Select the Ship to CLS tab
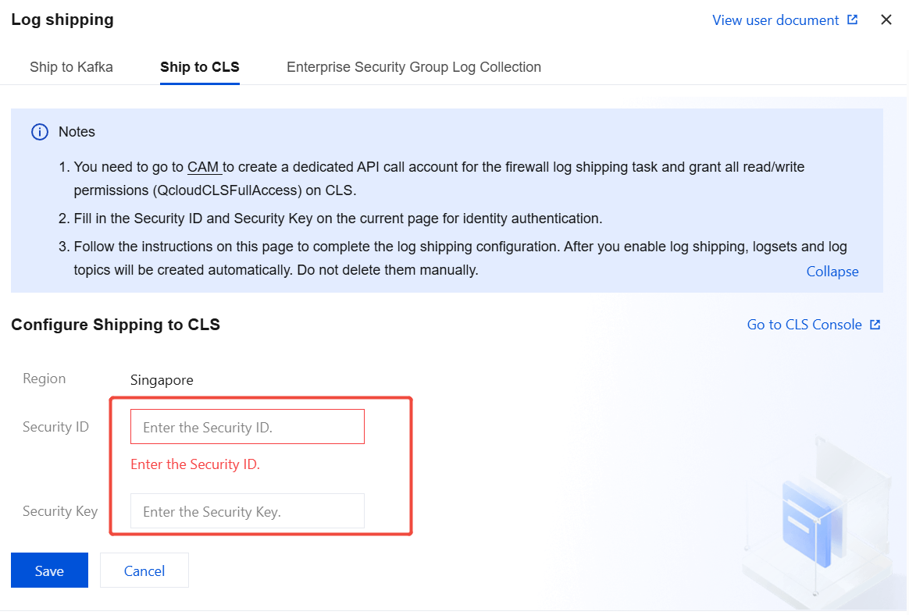Image resolution: width=909 pixels, height=615 pixels. coord(199,67)
